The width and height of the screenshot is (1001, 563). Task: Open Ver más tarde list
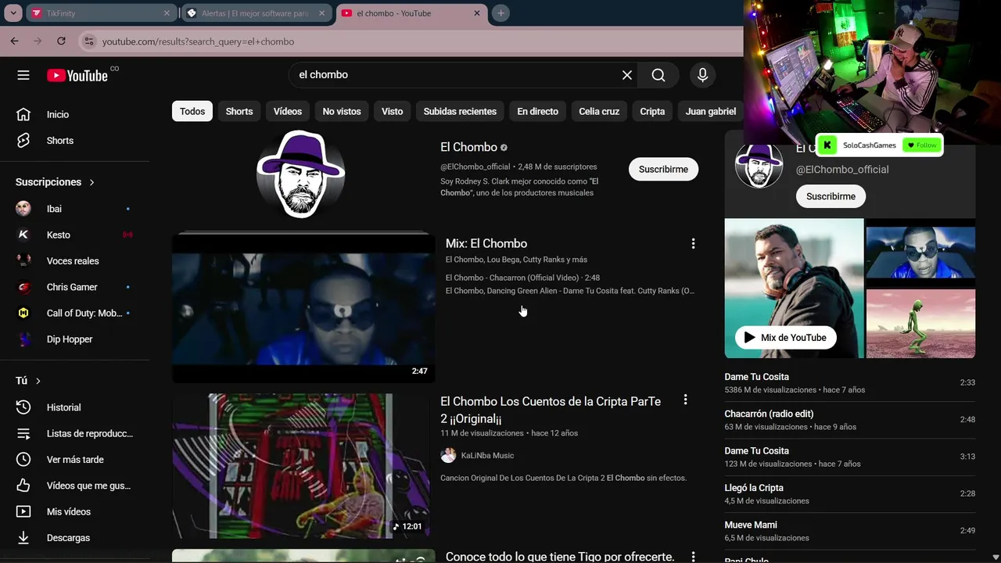click(x=75, y=460)
